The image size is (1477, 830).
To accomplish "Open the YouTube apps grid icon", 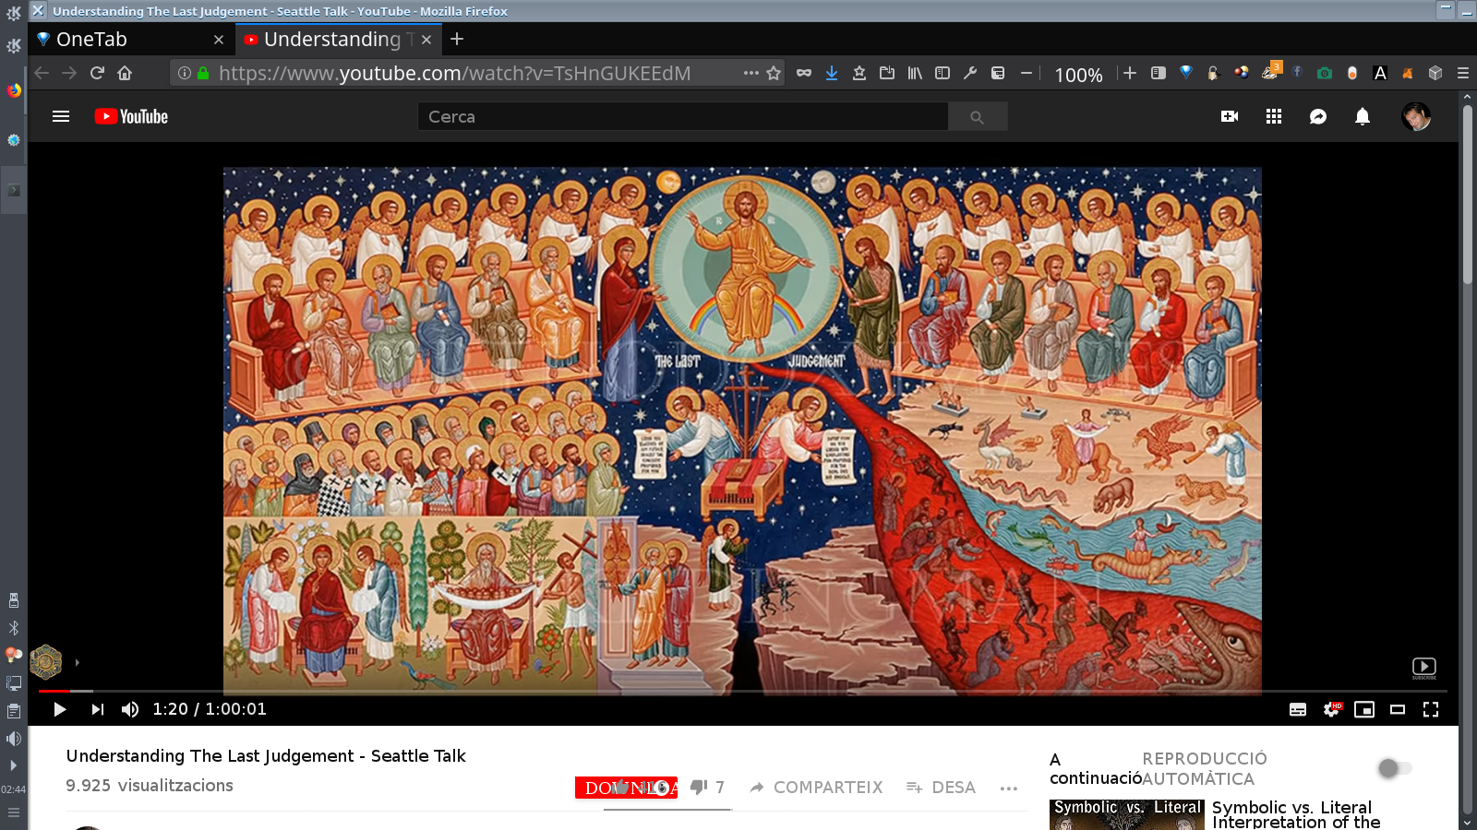I will (x=1274, y=116).
